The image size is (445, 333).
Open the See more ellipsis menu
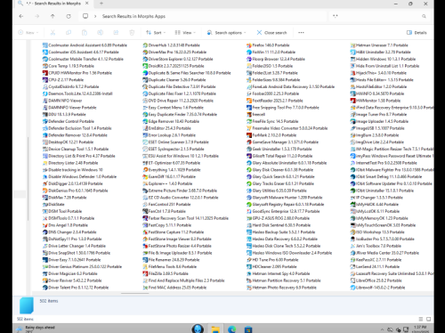[301, 33]
